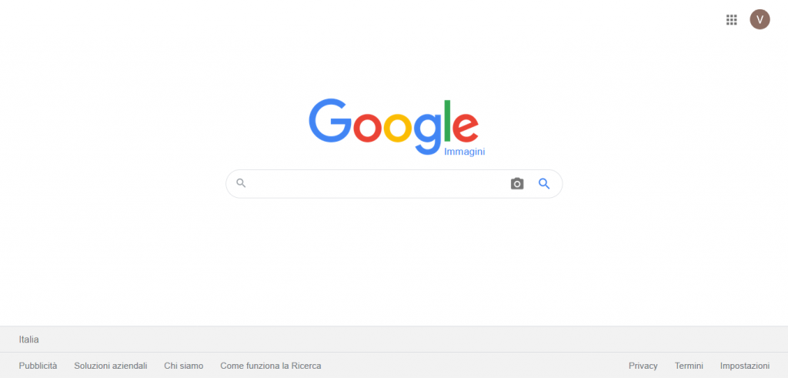Open the Pubblicità footer link
The height and width of the screenshot is (378, 788).
38,366
